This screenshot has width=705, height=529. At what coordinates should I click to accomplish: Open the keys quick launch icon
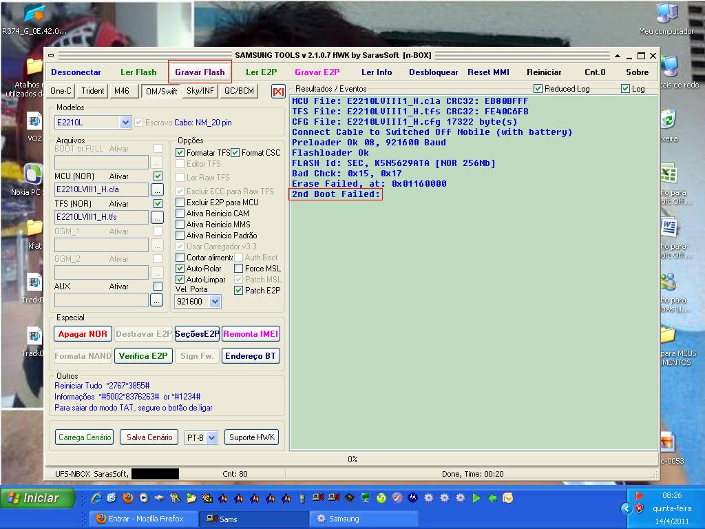[176, 498]
